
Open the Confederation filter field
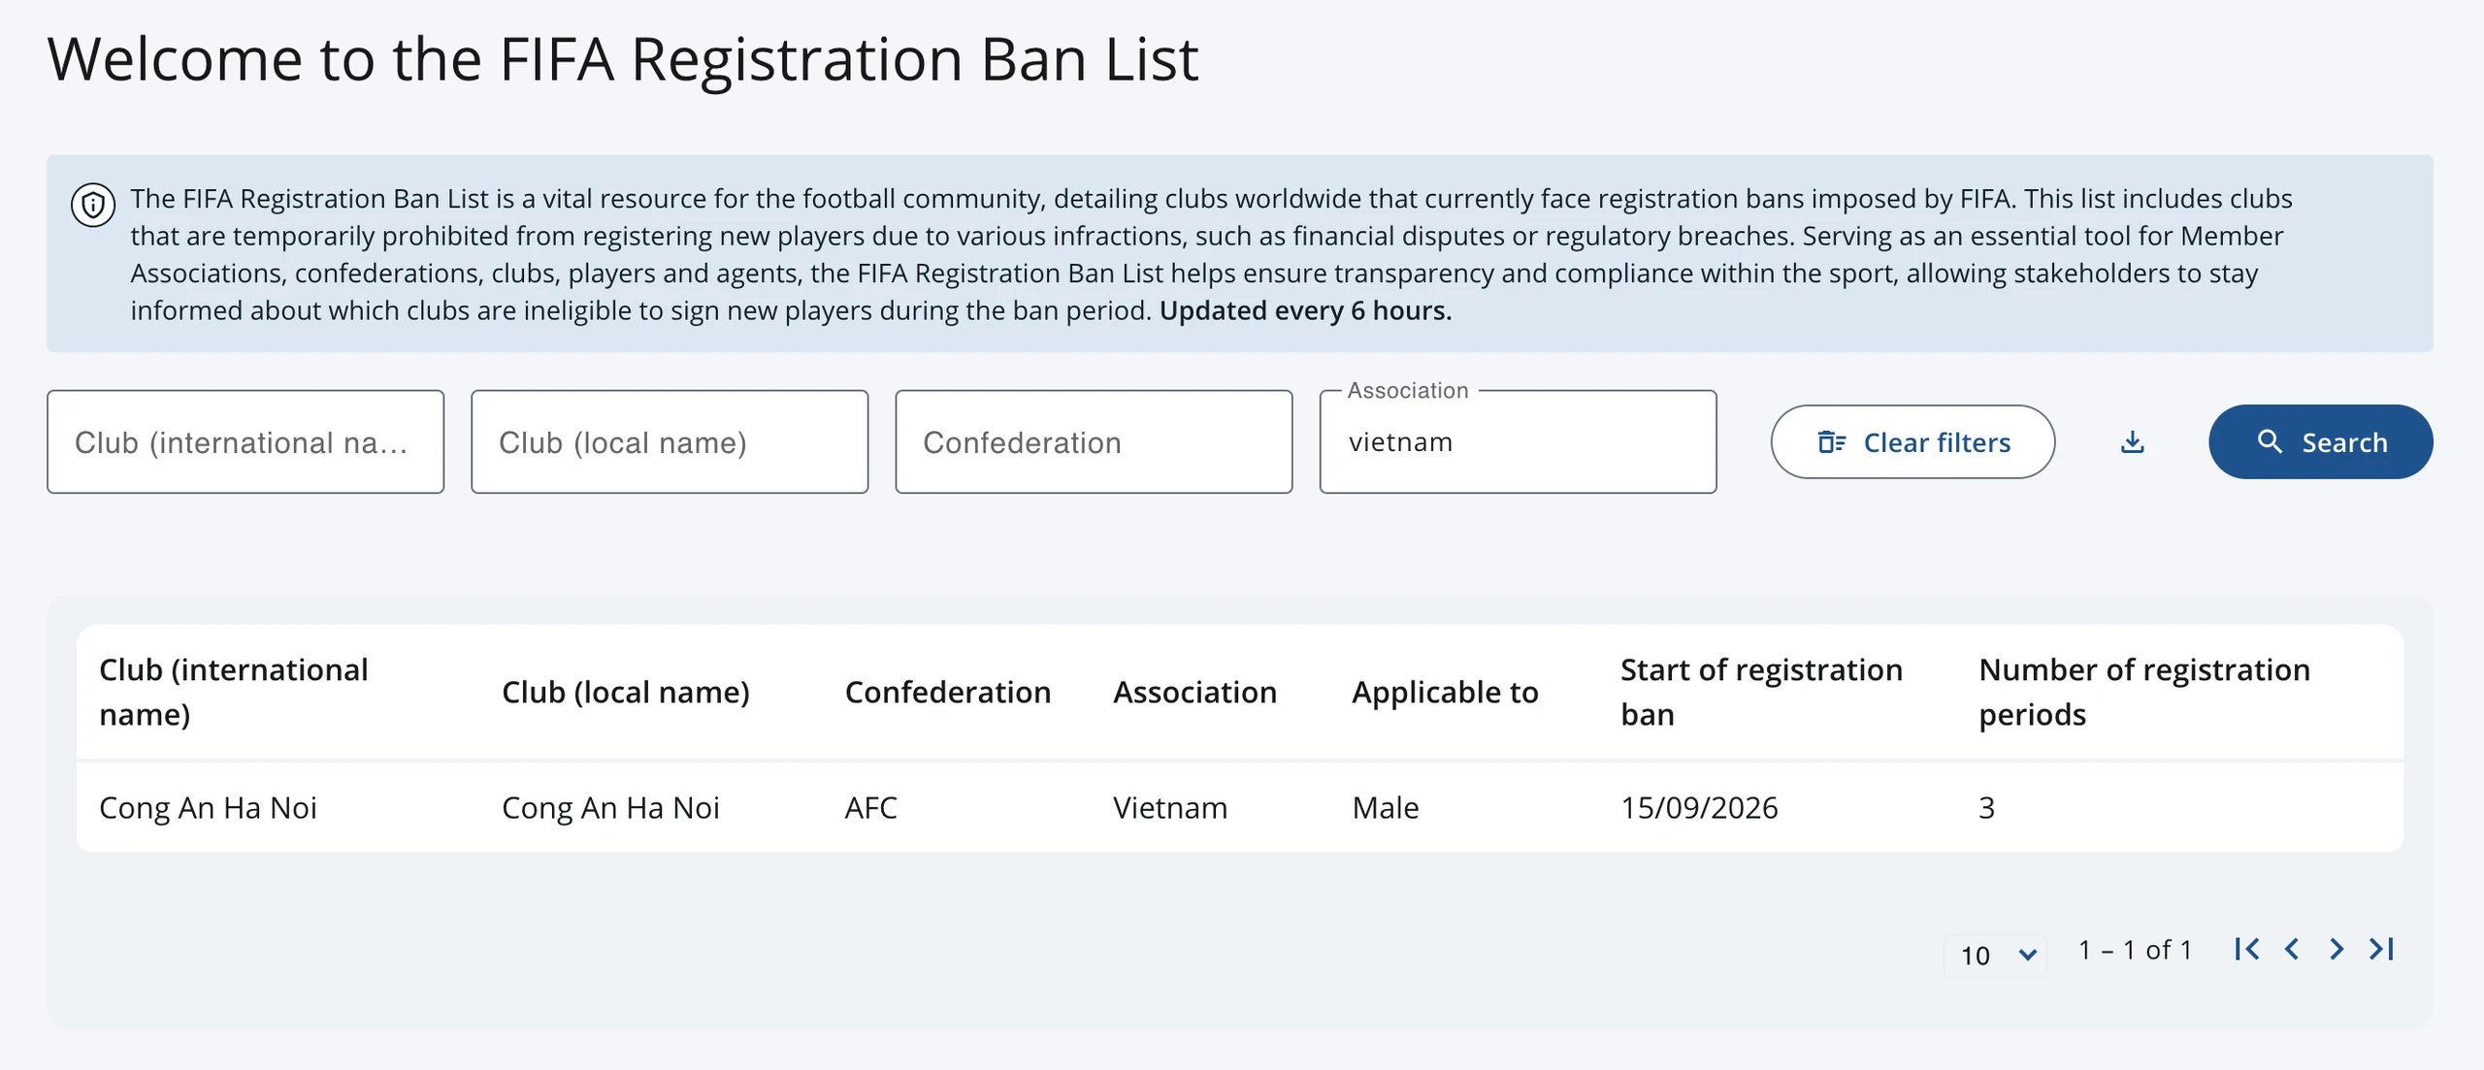[x=1094, y=442]
